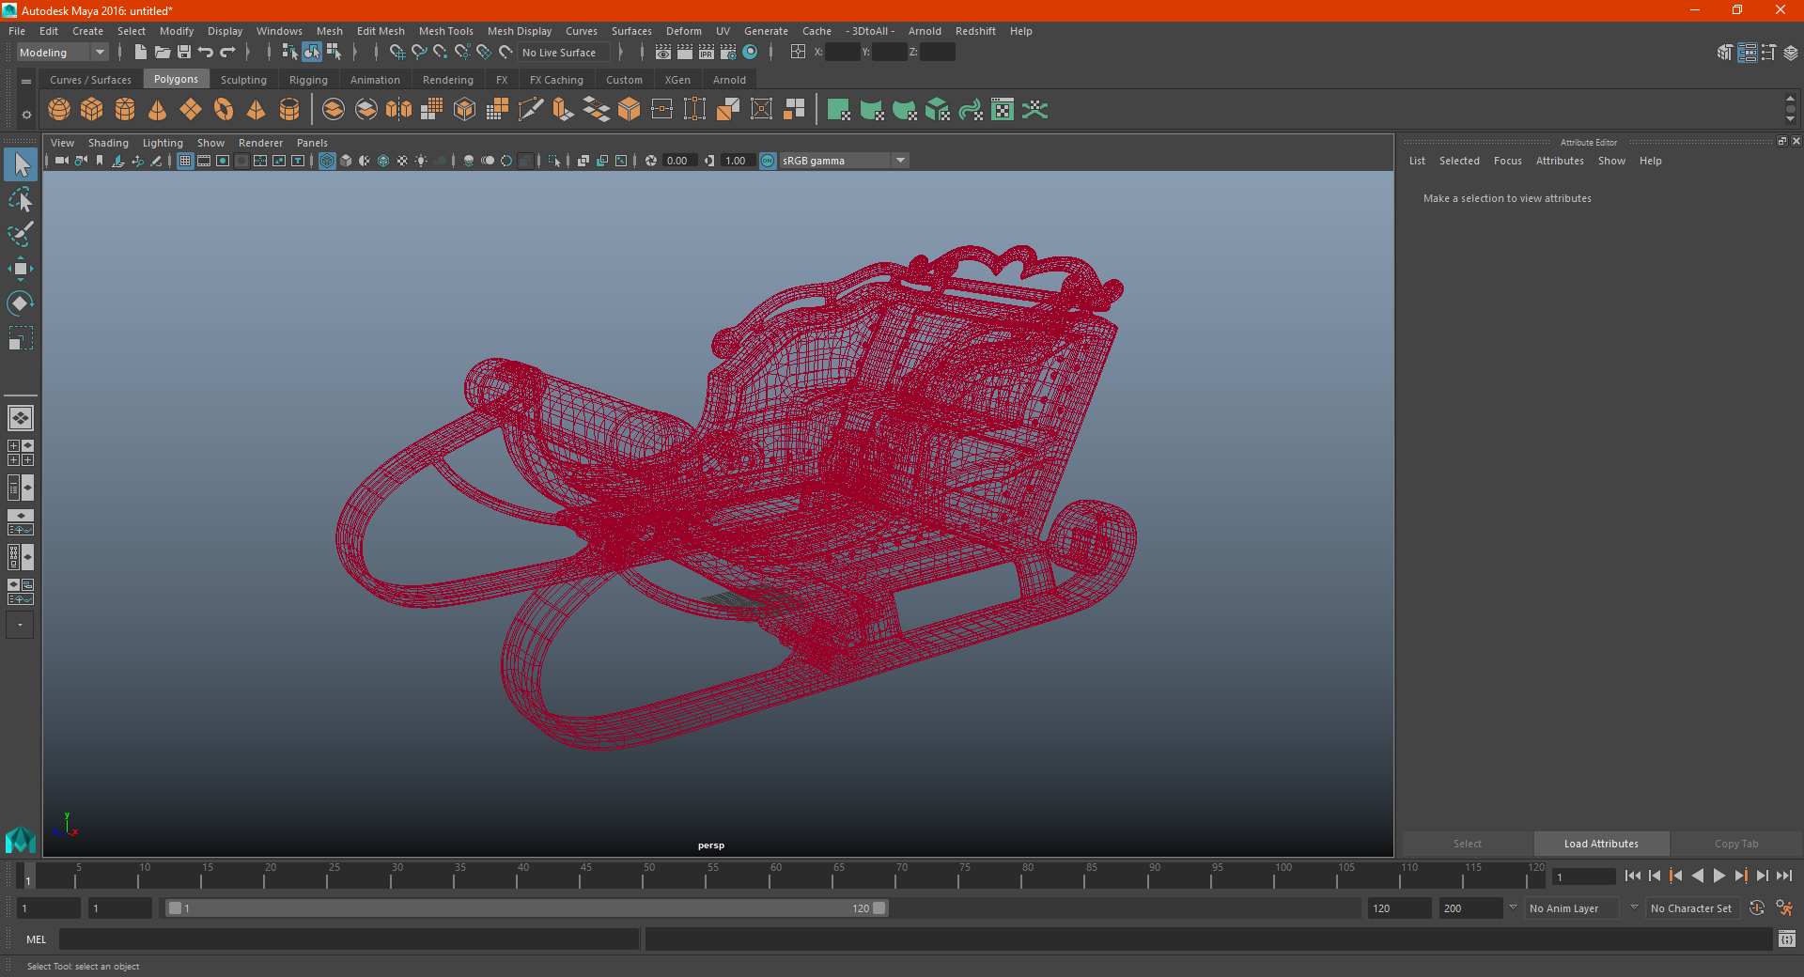
Task: Redo the action with toolbar arrow
Action: [227, 53]
